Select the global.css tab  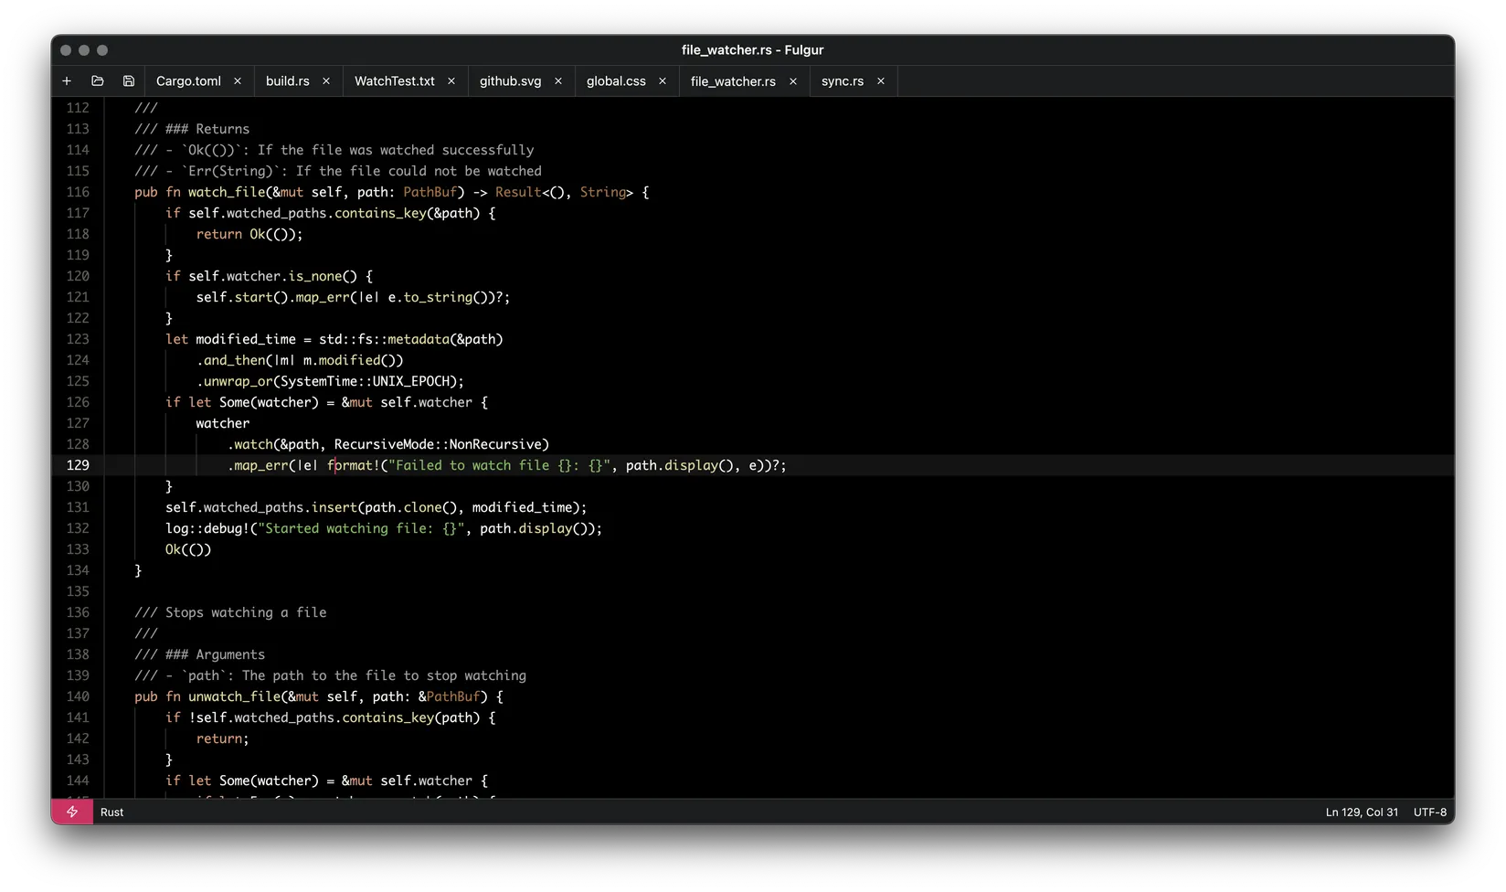tap(616, 81)
